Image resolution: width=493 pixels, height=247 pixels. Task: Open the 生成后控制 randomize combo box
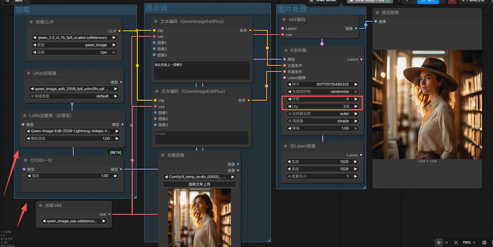(323, 92)
